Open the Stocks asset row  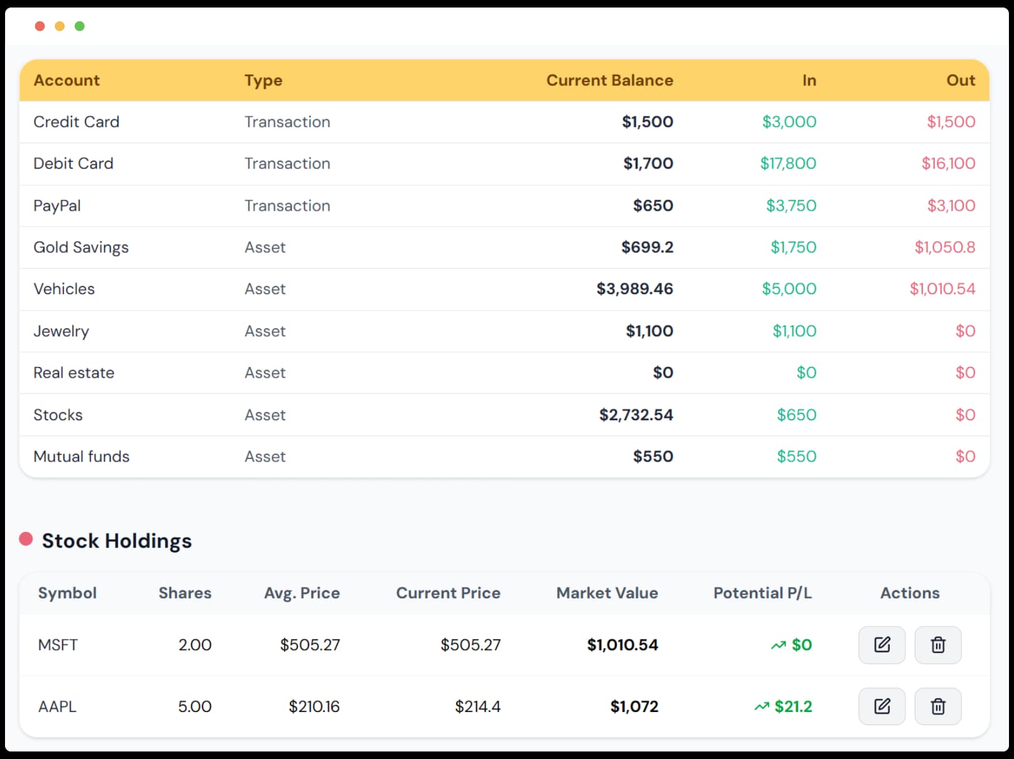point(58,415)
